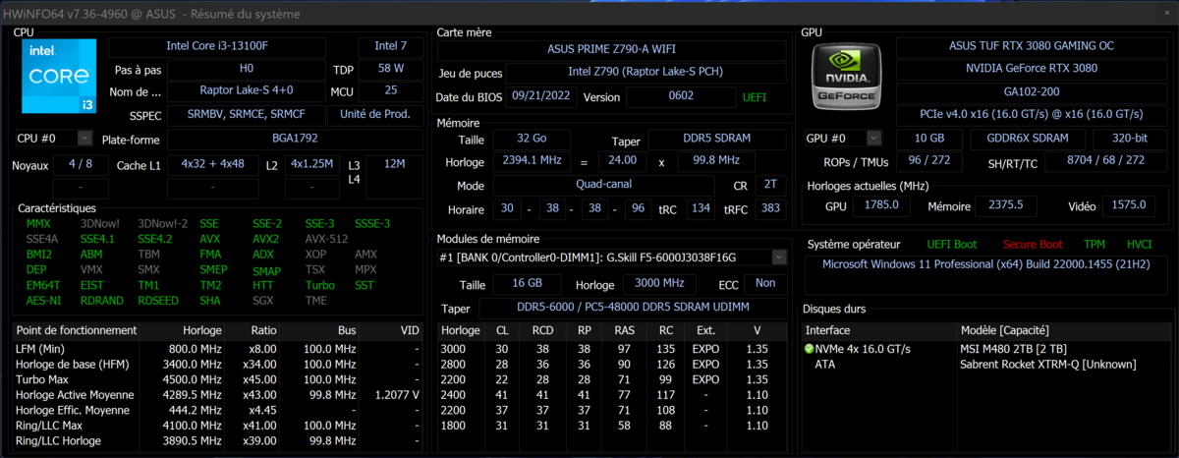Click the video clock 1575.0 field

coord(1129,205)
